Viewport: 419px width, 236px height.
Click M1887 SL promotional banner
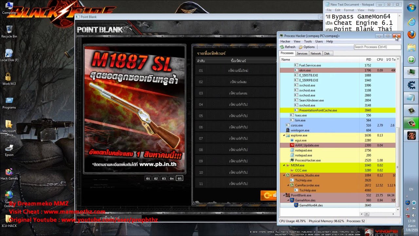click(x=135, y=109)
